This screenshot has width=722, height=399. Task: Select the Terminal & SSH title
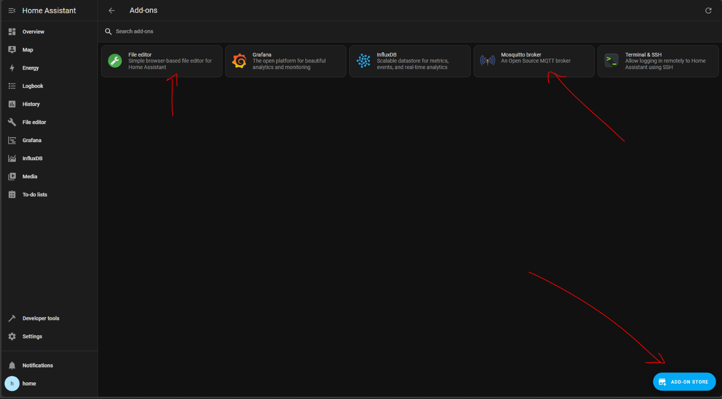tap(643, 55)
